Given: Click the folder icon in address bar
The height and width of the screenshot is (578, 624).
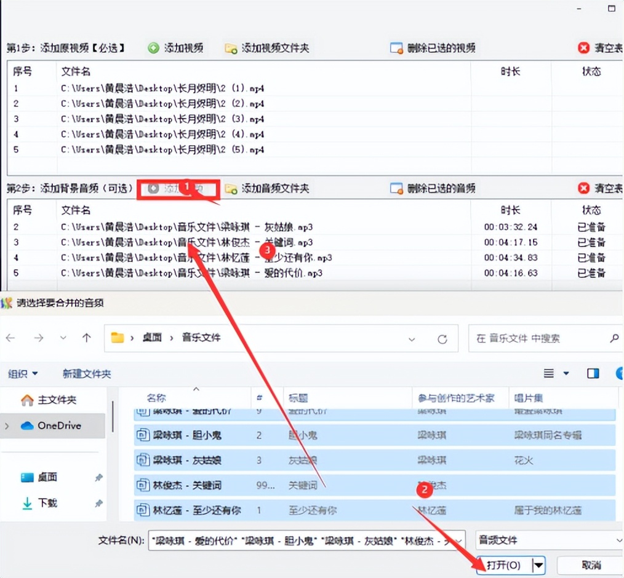Looking at the screenshot, I should point(118,338).
